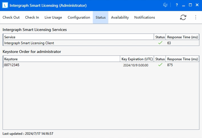Click green checkmark for Smart Licensing Client
The width and height of the screenshot is (202, 138).
pos(160,43)
